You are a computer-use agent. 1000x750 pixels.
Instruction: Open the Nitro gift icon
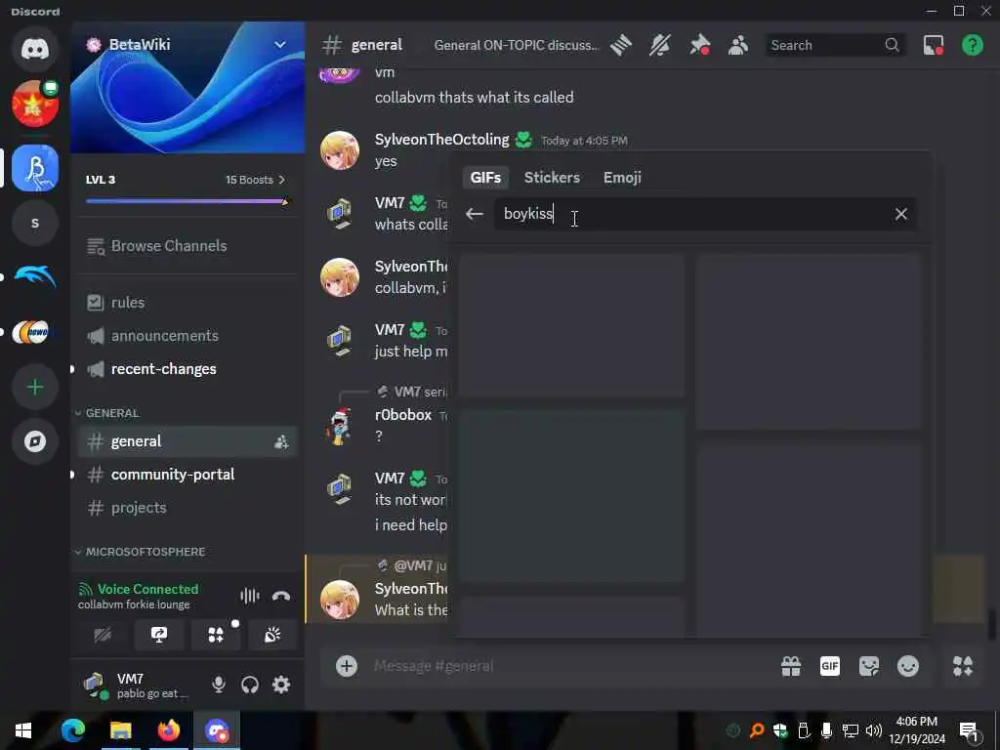coord(791,666)
